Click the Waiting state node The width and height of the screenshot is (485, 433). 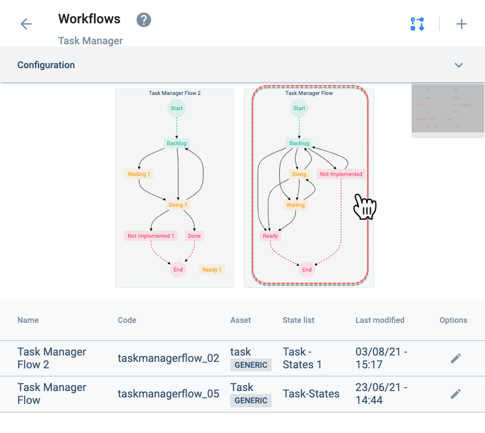click(296, 205)
